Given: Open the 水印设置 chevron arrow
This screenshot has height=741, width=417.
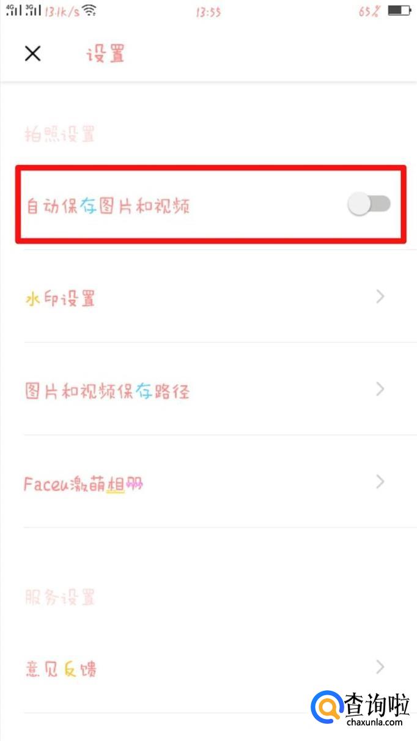Looking at the screenshot, I should tap(380, 297).
